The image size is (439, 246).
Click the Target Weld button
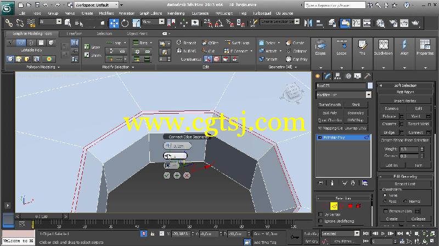[x=418, y=124]
